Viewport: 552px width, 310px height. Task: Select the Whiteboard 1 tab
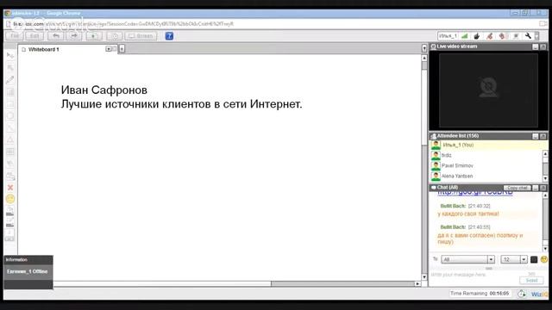(x=44, y=50)
